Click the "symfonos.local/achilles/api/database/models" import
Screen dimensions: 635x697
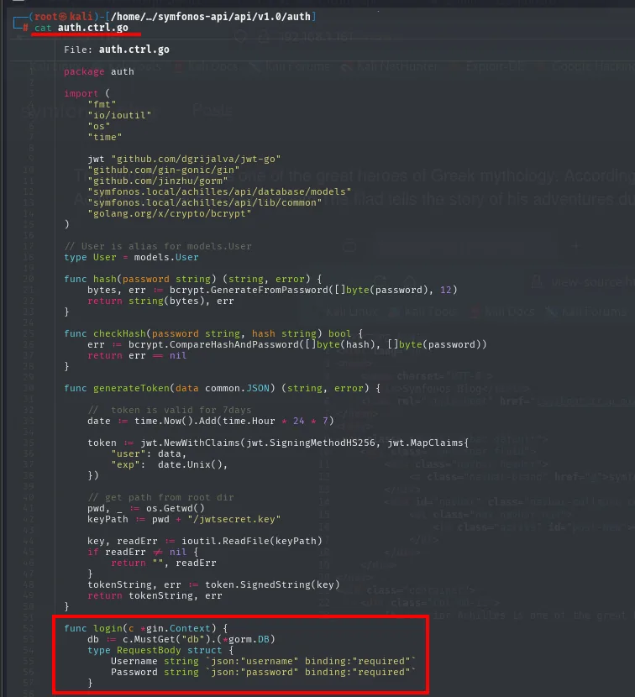pyautogui.click(x=219, y=191)
